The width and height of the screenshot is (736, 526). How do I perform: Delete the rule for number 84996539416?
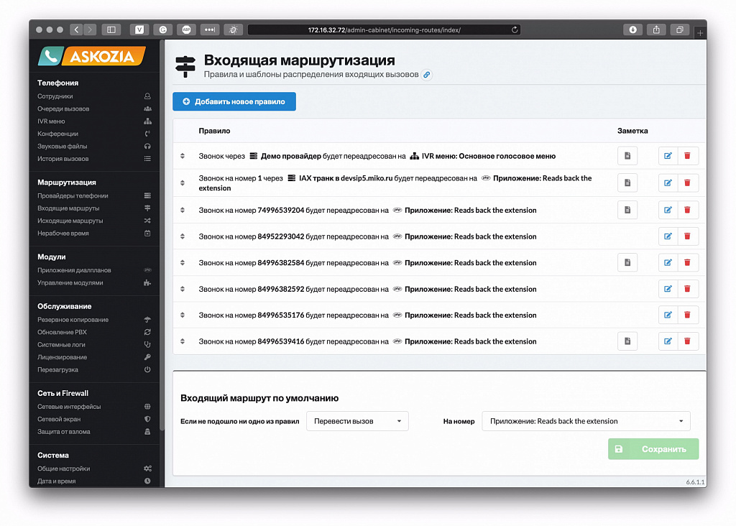pyautogui.click(x=688, y=341)
